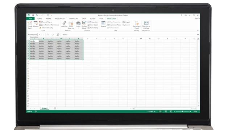The height and width of the screenshot is (130, 232).
Task: Open Properties in Controls group
Action: click(93, 22)
